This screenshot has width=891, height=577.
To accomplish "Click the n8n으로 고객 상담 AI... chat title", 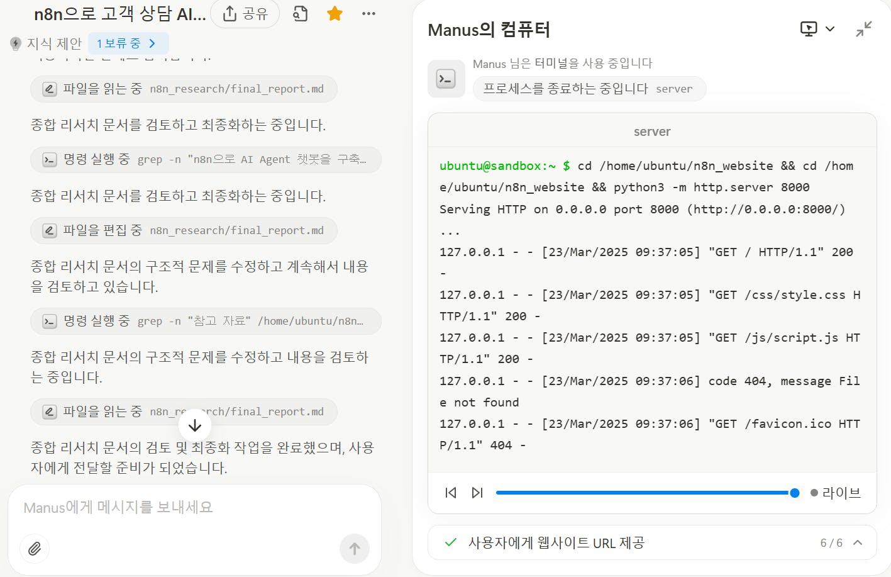I will point(120,14).
